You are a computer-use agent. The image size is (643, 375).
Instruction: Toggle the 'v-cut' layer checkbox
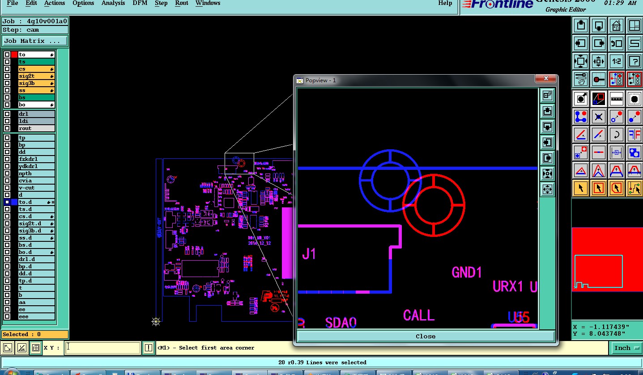tap(7, 188)
